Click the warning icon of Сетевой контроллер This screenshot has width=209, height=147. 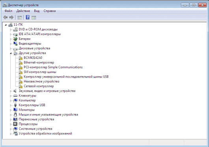tap(21, 86)
